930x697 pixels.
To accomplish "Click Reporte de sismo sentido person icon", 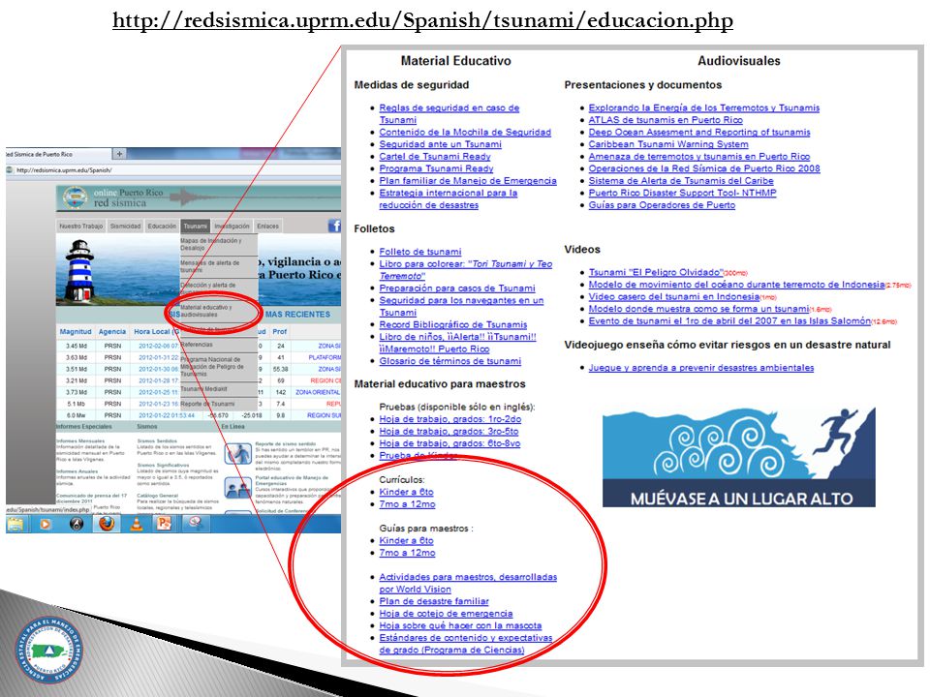I will (238, 454).
